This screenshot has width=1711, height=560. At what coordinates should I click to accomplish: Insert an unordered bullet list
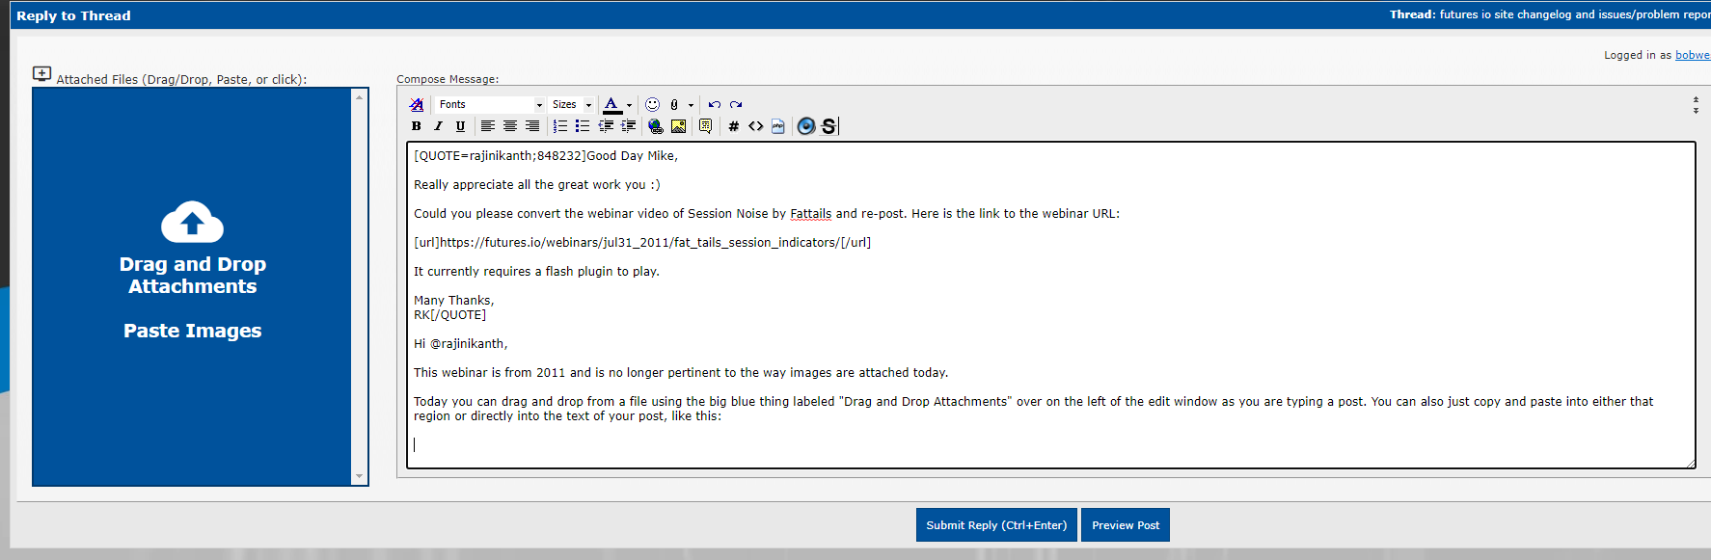tap(583, 126)
